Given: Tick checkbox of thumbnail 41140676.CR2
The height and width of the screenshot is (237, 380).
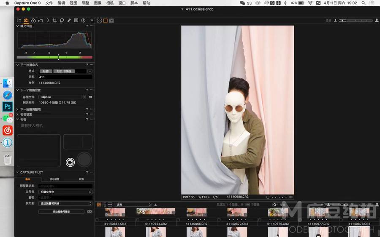Looking at the screenshot, I should tap(260, 220).
